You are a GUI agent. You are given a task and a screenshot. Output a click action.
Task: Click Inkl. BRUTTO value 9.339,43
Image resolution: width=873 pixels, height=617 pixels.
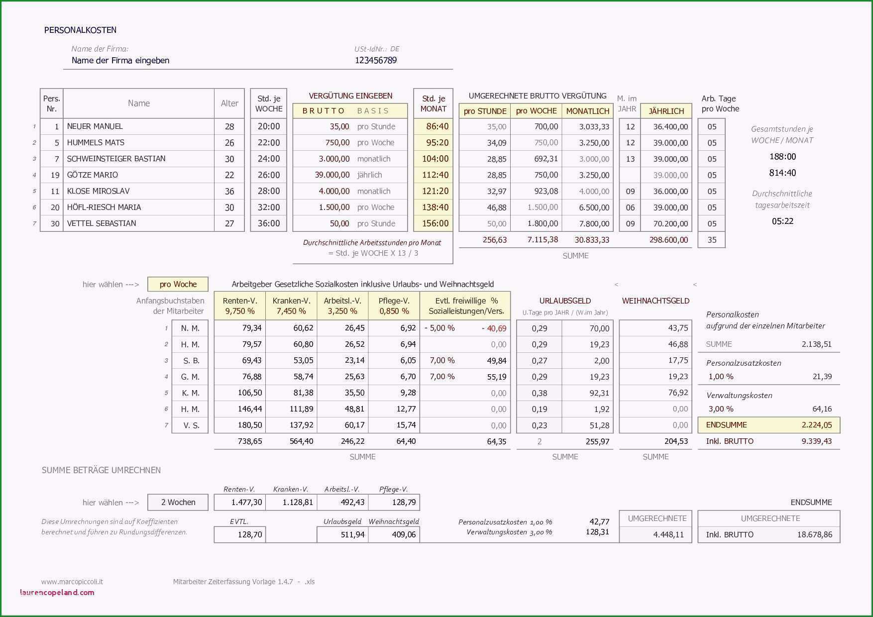point(817,441)
